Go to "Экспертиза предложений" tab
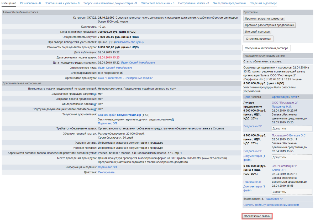Screen dimensions: 315x220 229,3
